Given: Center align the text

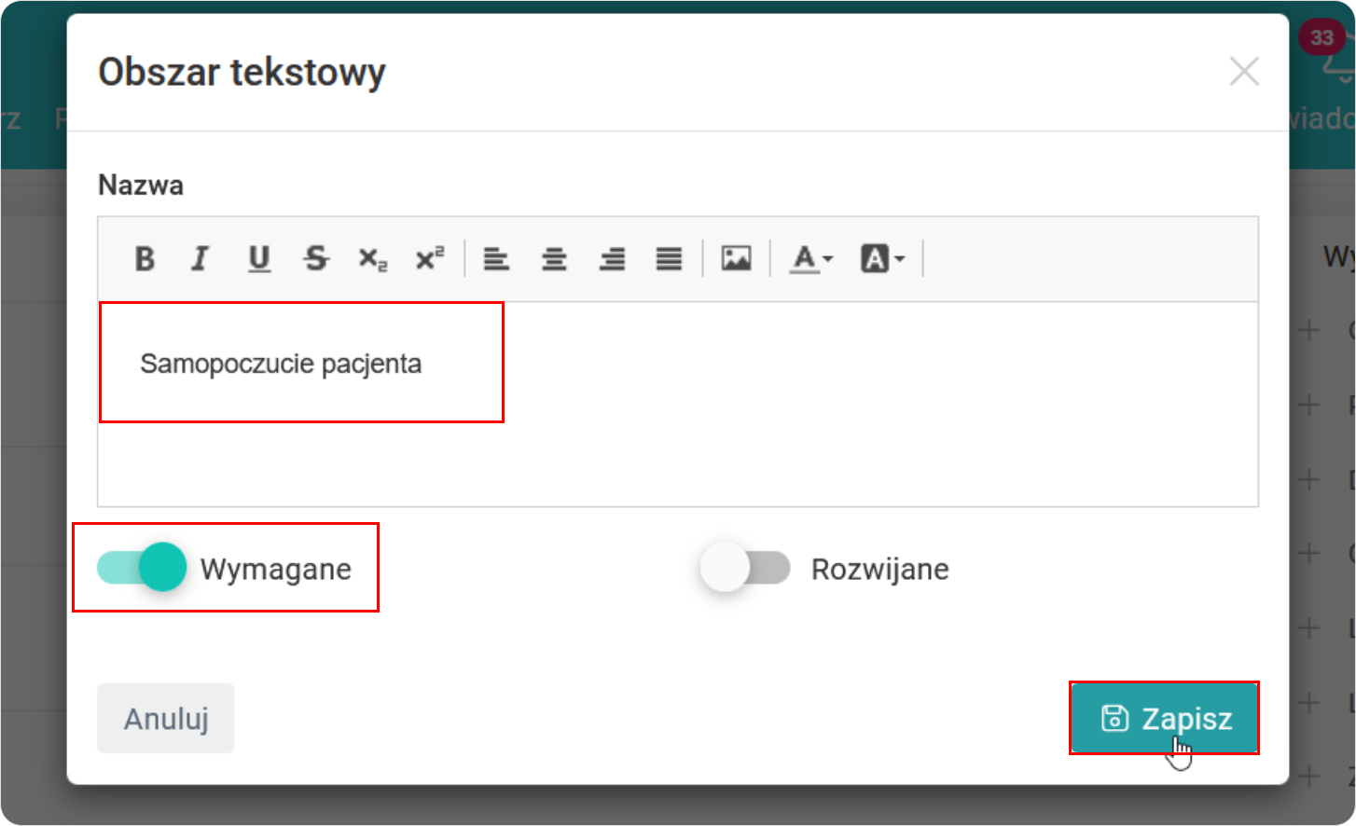Looking at the screenshot, I should (x=554, y=258).
